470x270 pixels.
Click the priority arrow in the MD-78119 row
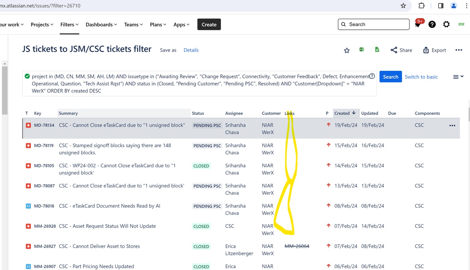tap(328, 145)
